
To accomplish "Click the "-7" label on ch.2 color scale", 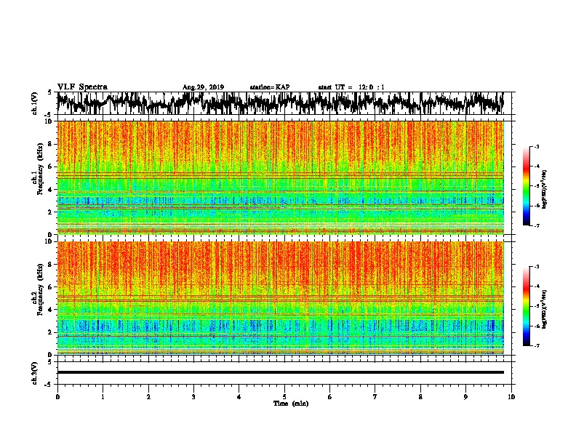I will (x=537, y=345).
